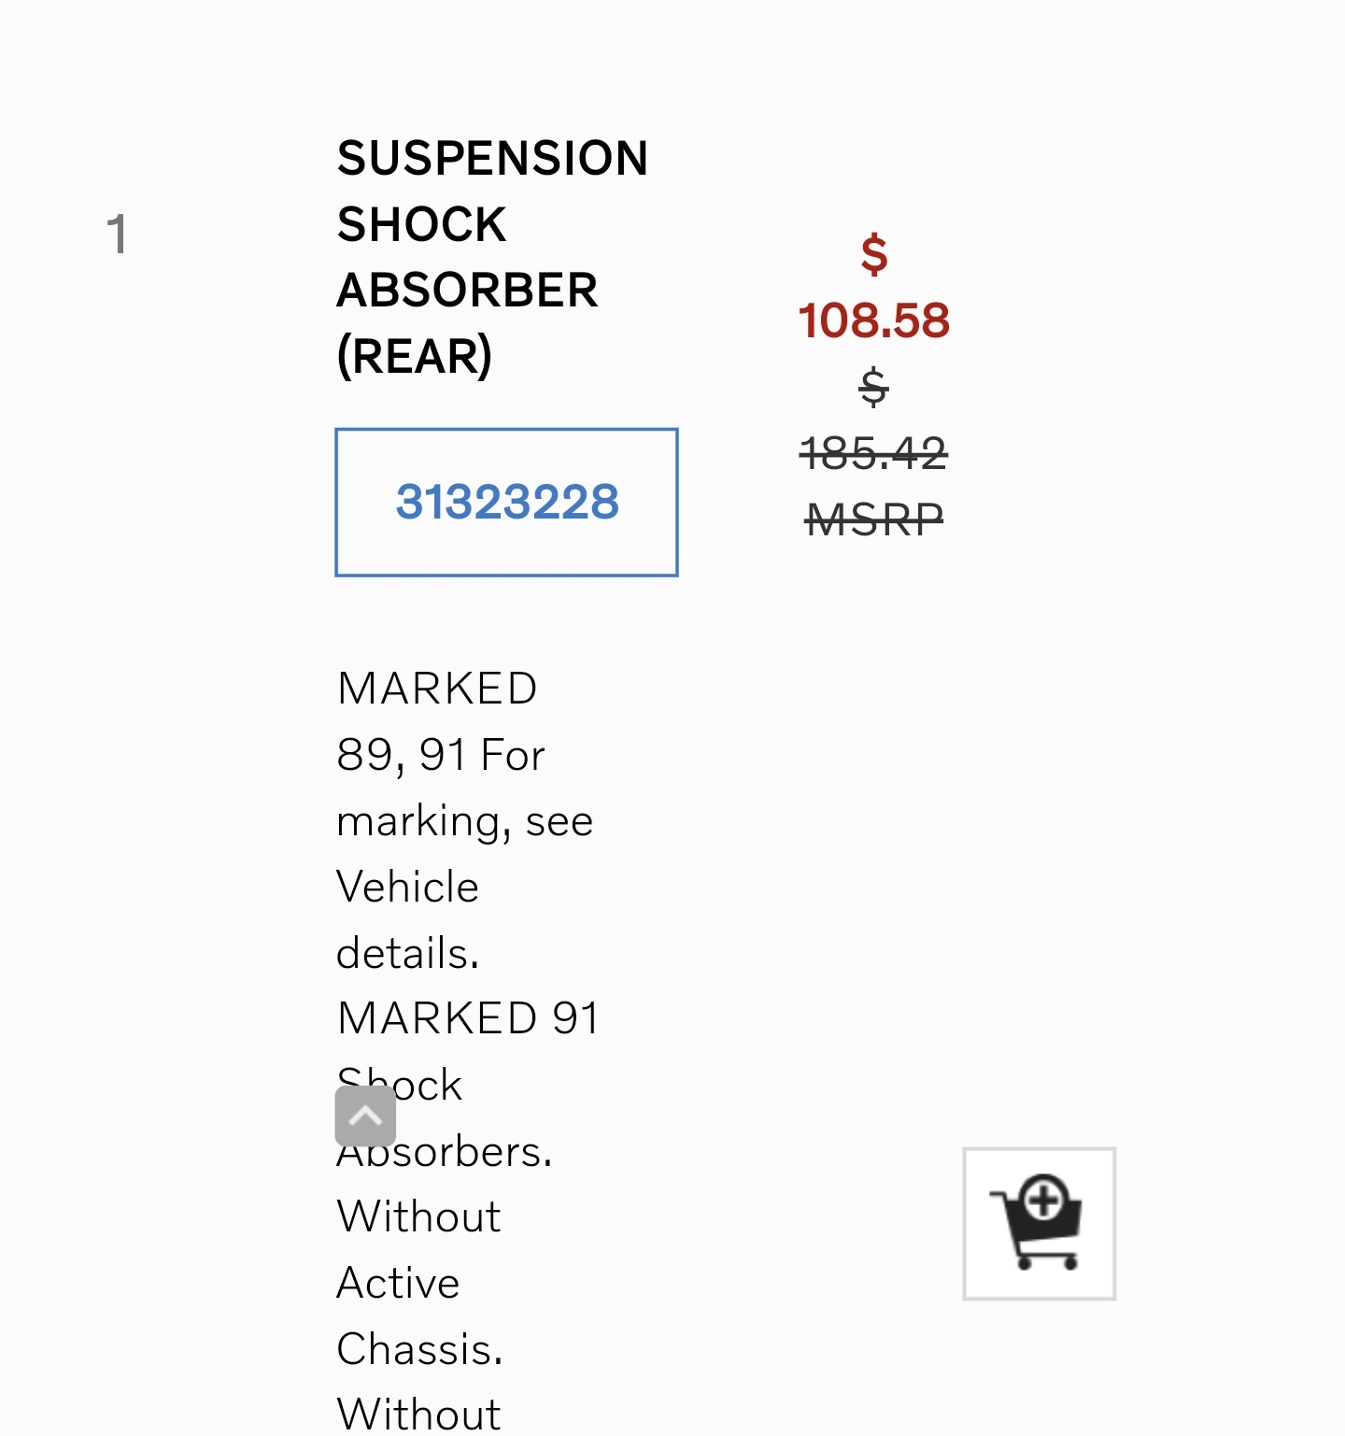The width and height of the screenshot is (1345, 1436).
Task: Click the "Absorbers." description line
Action: (x=445, y=1151)
